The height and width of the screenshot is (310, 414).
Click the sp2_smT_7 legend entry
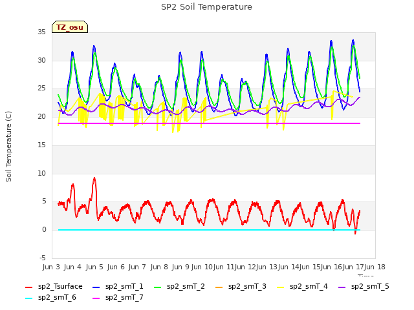118,297
